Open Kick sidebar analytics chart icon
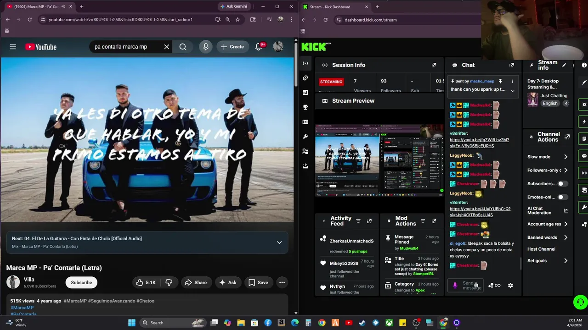The width and height of the screenshot is (588, 330). [x=305, y=93]
